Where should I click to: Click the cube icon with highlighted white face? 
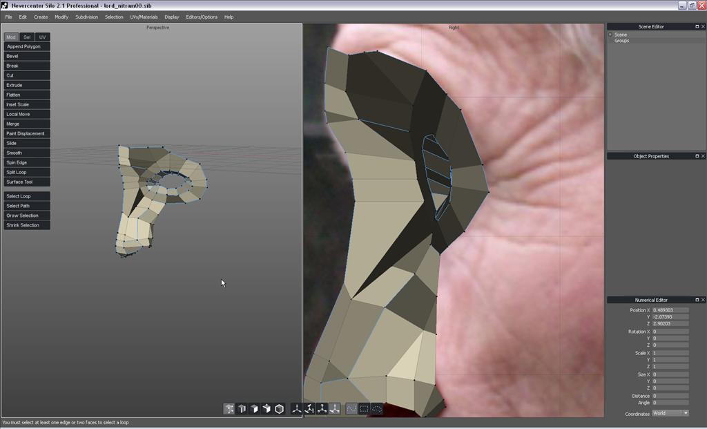(x=254, y=409)
